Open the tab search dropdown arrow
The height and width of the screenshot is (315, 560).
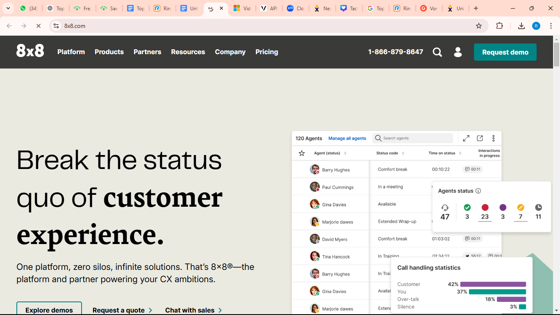[x=8, y=8]
